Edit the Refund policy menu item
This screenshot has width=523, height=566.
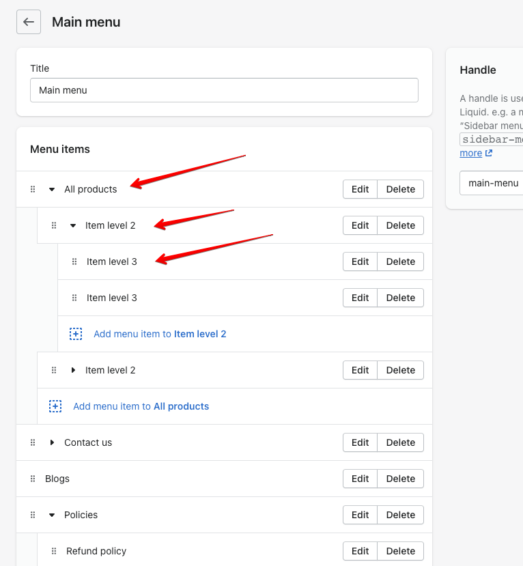coord(360,551)
